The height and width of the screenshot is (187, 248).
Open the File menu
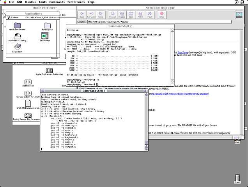coord(11,2)
